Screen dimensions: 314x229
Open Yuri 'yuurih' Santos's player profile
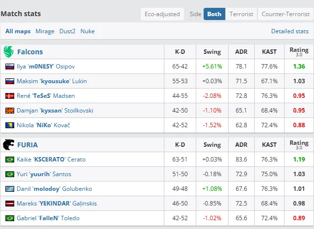44,174
